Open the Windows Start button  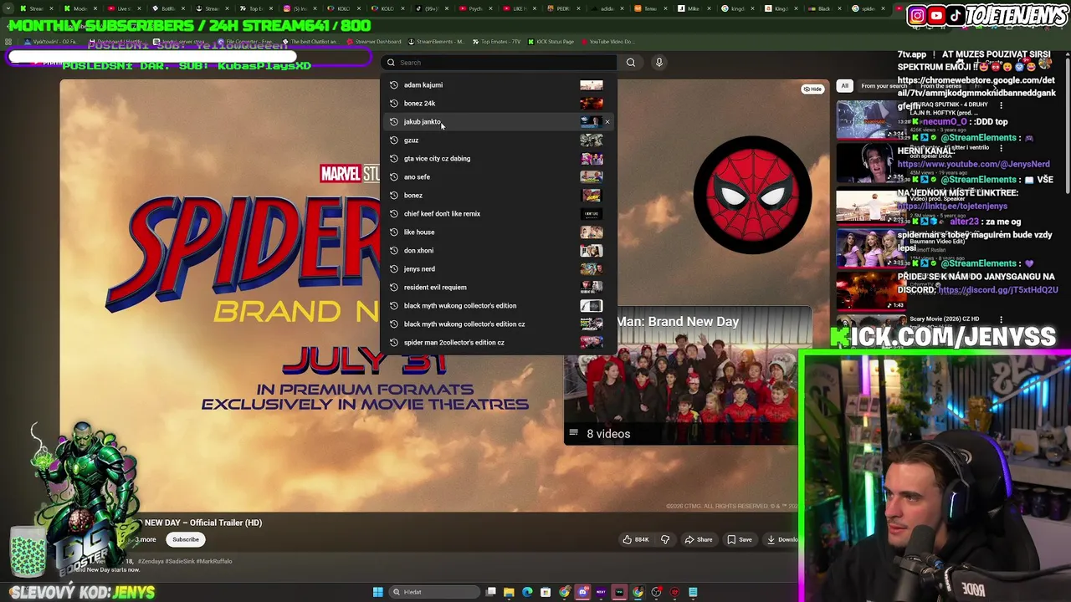click(x=378, y=593)
